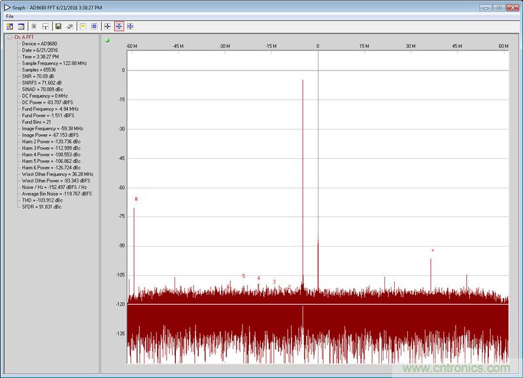Click the blue grid toolbar icon

pos(94,26)
